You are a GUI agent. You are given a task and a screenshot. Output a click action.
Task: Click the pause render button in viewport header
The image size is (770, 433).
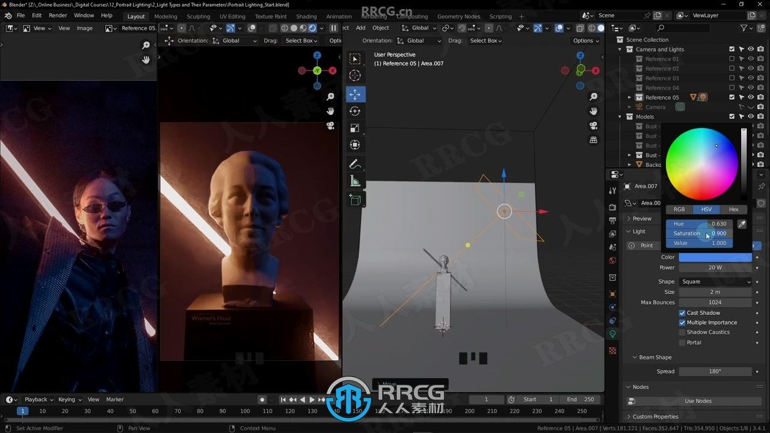[333, 28]
